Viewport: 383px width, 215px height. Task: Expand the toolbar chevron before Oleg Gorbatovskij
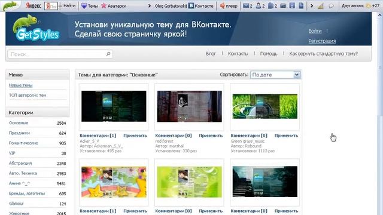pos(150,6)
